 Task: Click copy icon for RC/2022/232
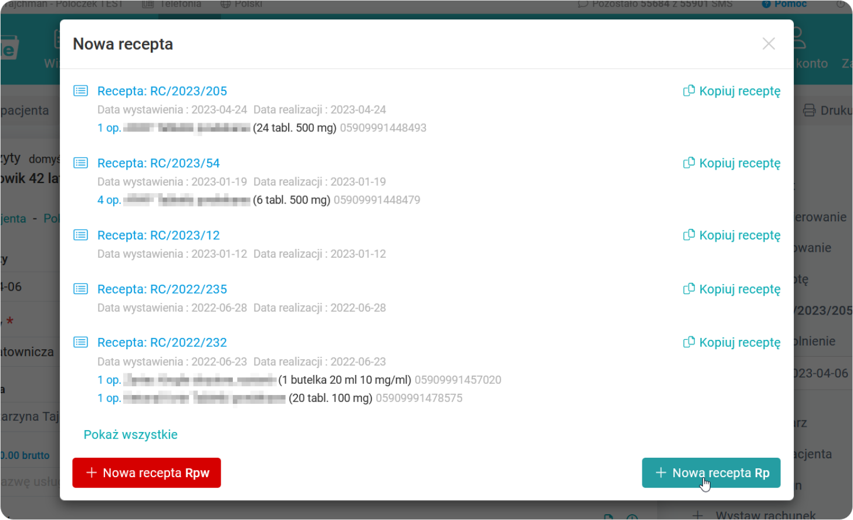(689, 342)
